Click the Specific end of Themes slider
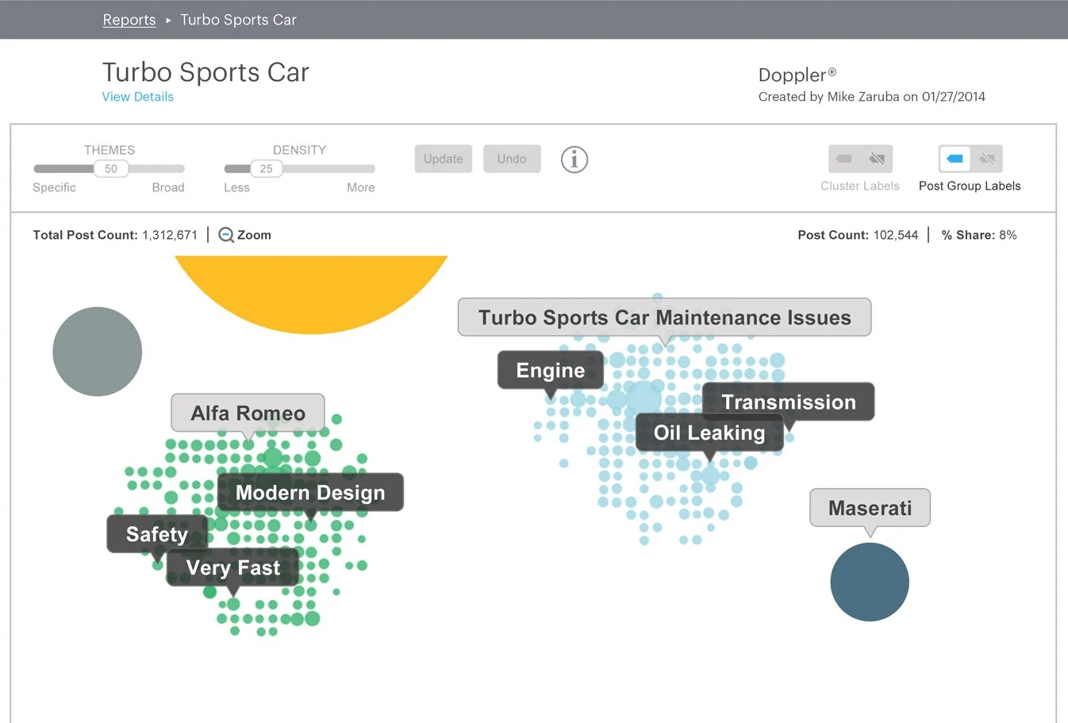The image size is (1068, 723). 54,187
